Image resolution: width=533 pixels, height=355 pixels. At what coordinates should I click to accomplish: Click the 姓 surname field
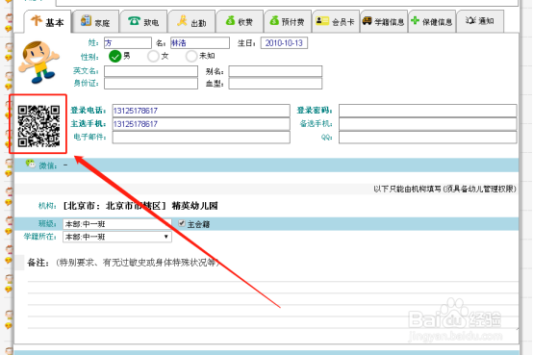[127, 43]
